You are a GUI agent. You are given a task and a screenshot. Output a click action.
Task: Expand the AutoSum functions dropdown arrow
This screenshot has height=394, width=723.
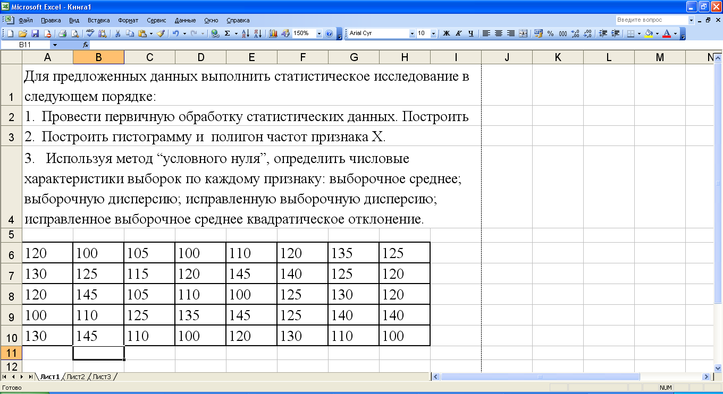[236, 33]
